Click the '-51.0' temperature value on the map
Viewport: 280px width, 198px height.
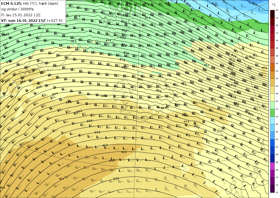click(77, 17)
